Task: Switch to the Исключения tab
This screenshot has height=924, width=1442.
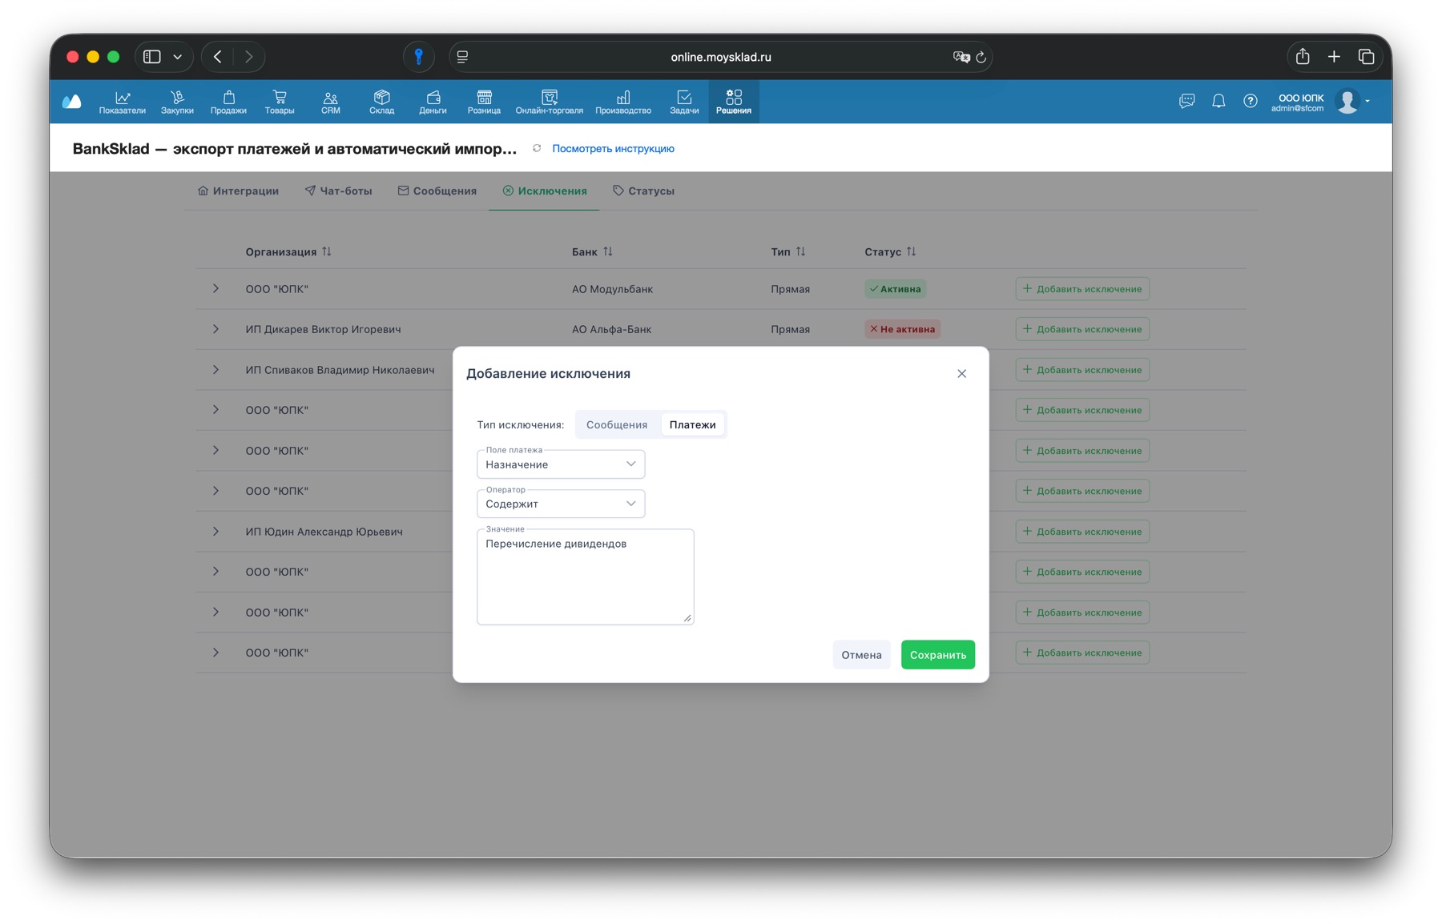Action: coord(545,191)
